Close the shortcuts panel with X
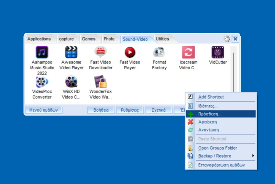The width and height of the screenshot is (275, 184). [235, 39]
